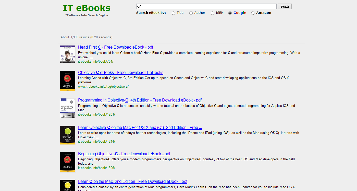Screen dimensions: 357x191
Task: Click the Search button
Action: click(x=285, y=6)
